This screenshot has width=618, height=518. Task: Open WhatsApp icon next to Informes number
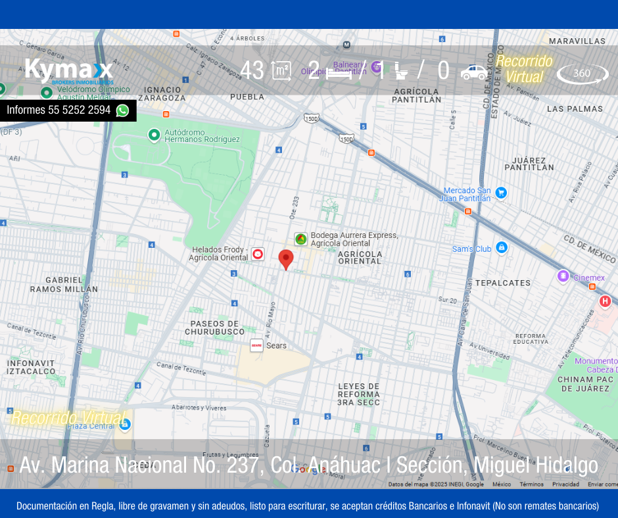click(x=122, y=110)
